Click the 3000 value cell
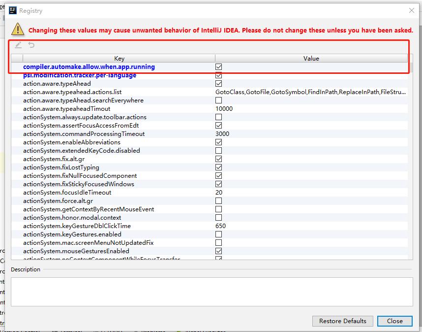The height and width of the screenshot is (332, 422). pyautogui.click(x=222, y=133)
